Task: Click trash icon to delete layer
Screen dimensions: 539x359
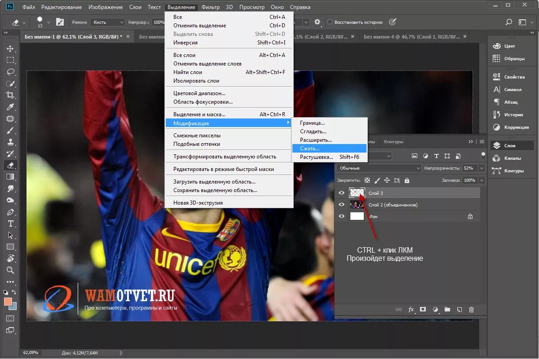Action: pos(471,310)
